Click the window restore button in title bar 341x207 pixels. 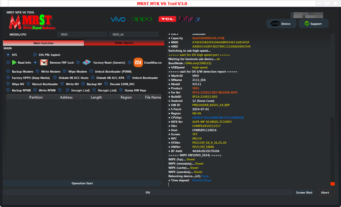coord(327,4)
